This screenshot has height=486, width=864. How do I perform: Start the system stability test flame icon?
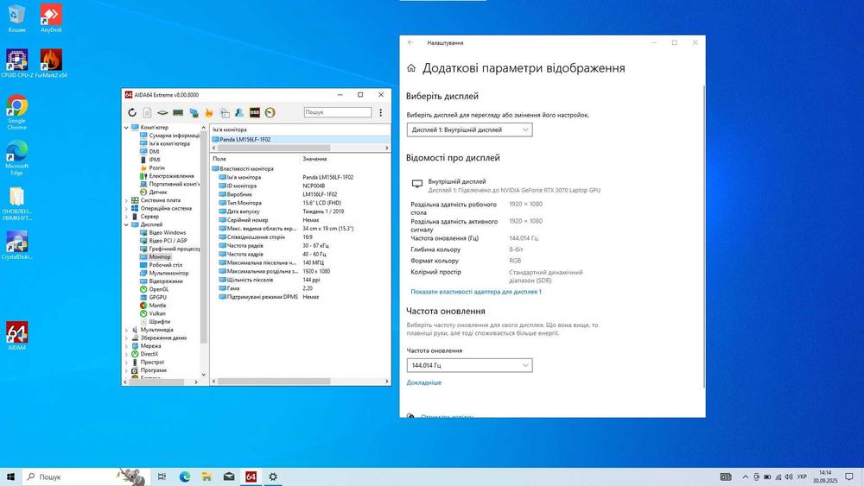[x=209, y=112]
